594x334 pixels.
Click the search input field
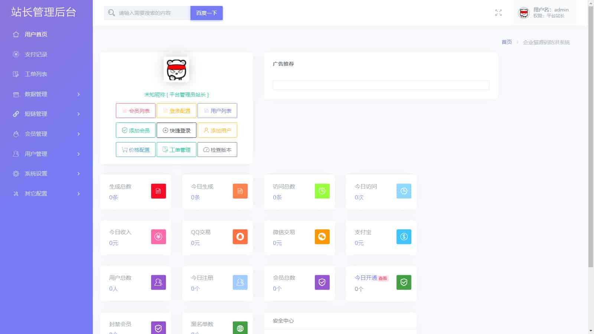152,13
